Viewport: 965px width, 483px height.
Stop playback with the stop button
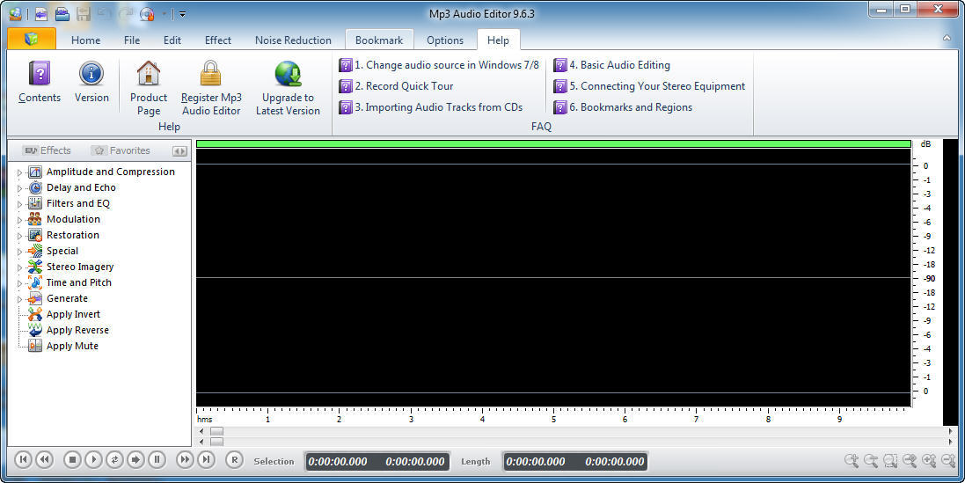[x=73, y=459]
